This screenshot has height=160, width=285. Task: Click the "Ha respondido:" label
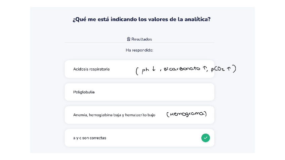139,50
